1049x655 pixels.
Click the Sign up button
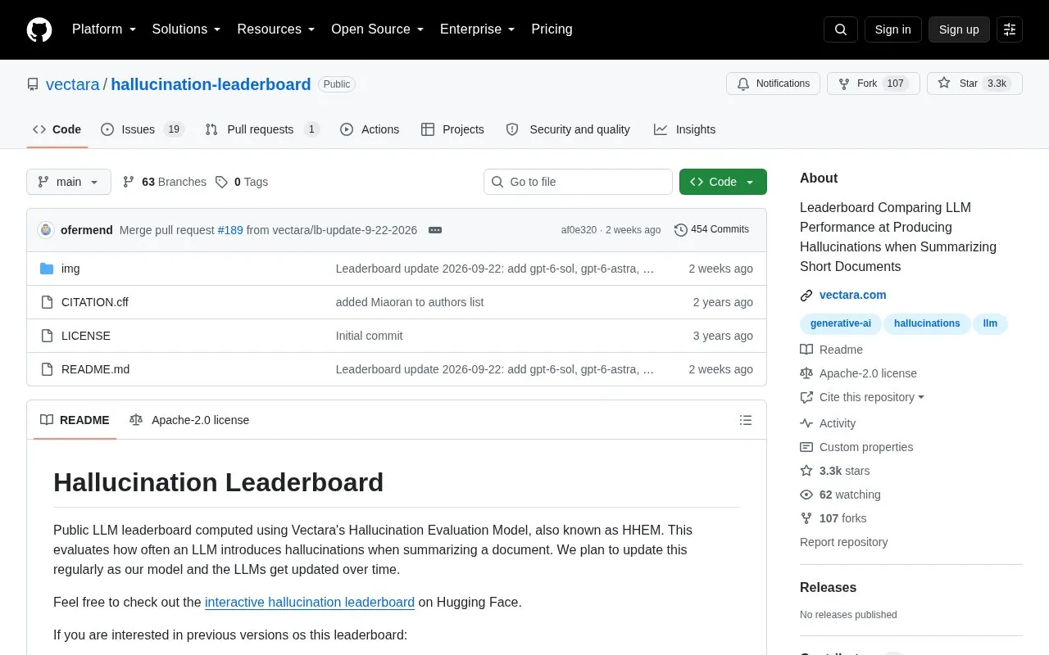point(959,29)
